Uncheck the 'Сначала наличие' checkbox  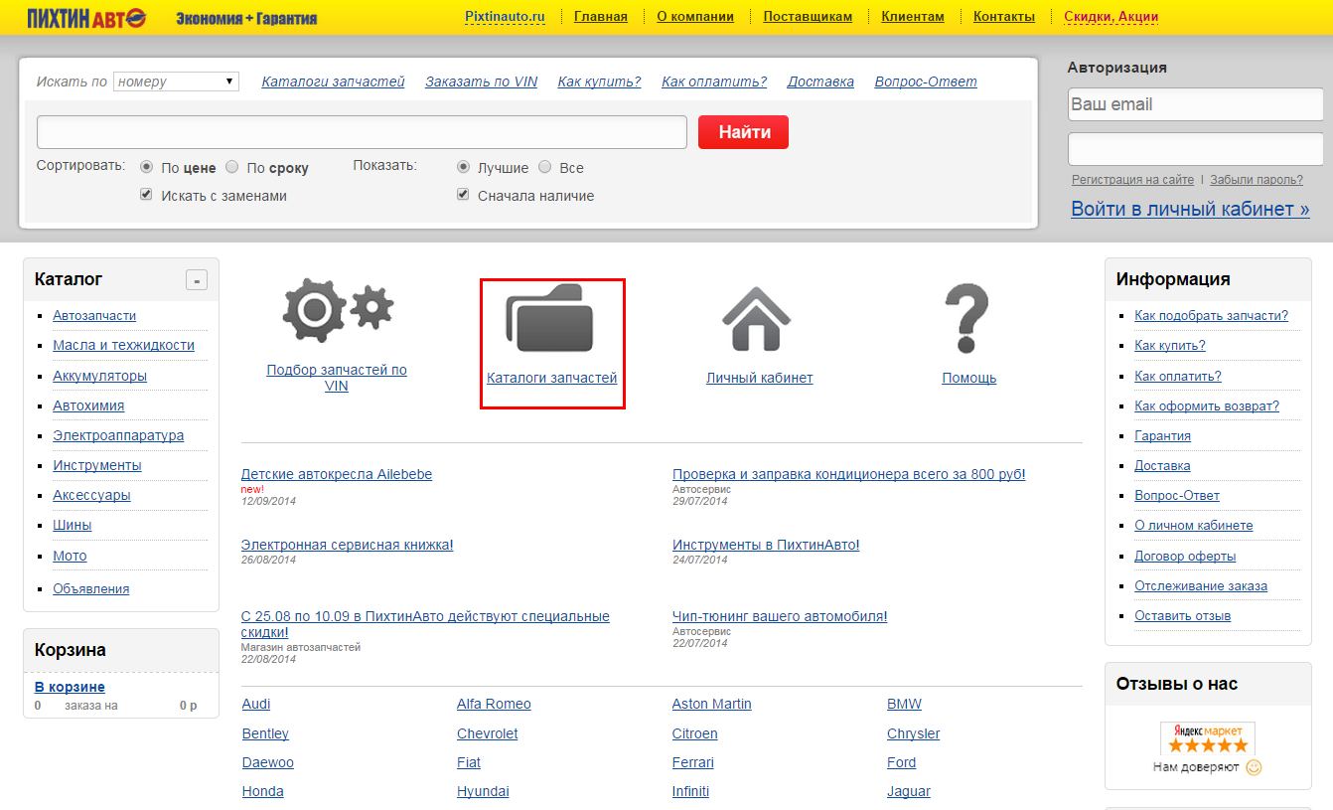463,195
